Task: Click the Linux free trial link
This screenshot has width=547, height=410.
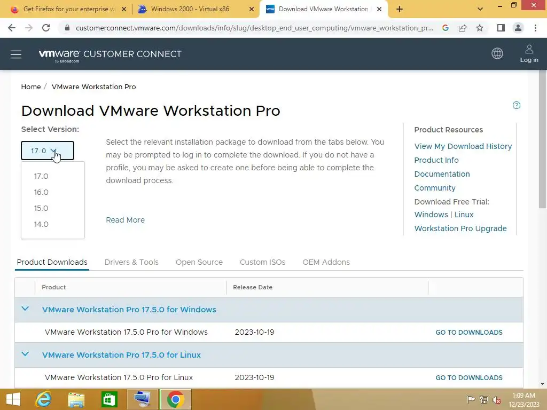Action: pyautogui.click(x=464, y=215)
